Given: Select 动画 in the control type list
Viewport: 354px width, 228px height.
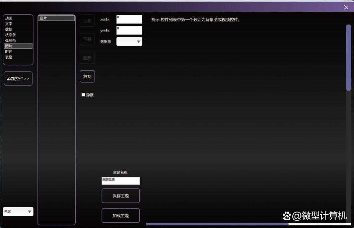Looking at the screenshot, I should tap(9, 18).
